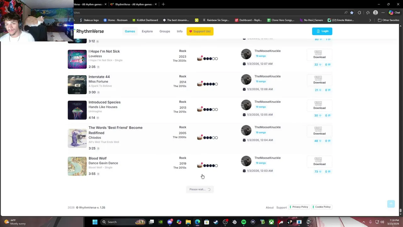This screenshot has width=403, height=227.
Task: Click the drums difficulty icon for Blood Wolf
Action: point(200,166)
